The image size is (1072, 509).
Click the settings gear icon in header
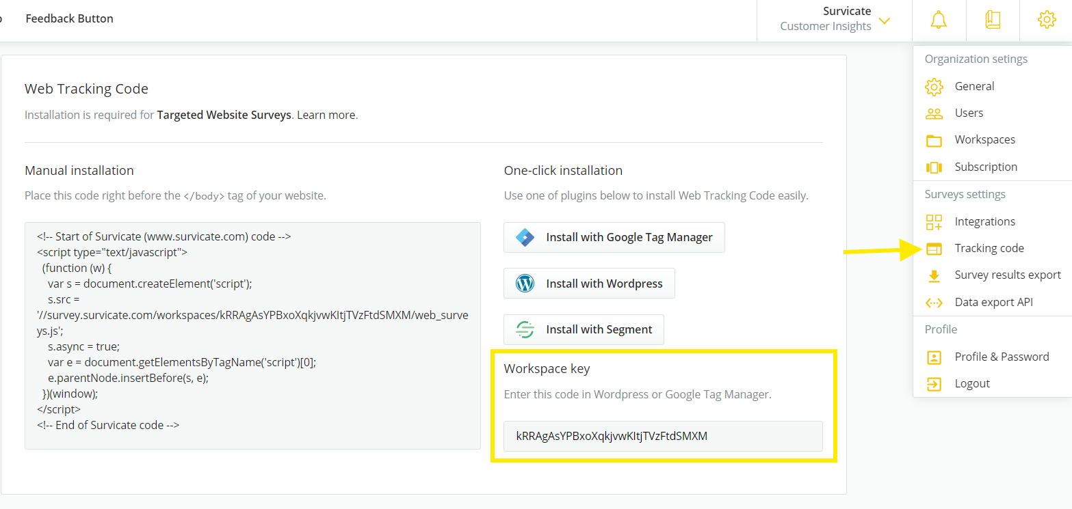pyautogui.click(x=1047, y=20)
